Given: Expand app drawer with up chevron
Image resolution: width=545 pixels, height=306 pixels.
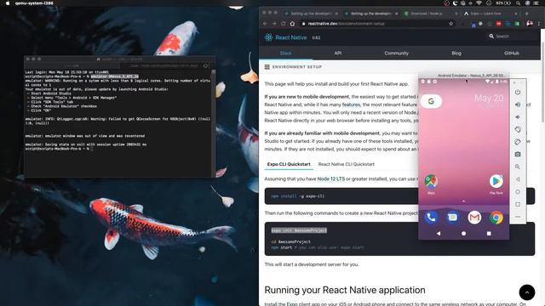Looking at the screenshot, I should click(x=463, y=201).
